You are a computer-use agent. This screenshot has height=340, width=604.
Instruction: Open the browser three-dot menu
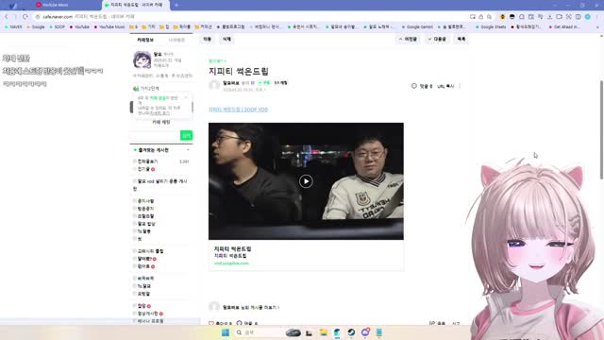click(x=597, y=17)
